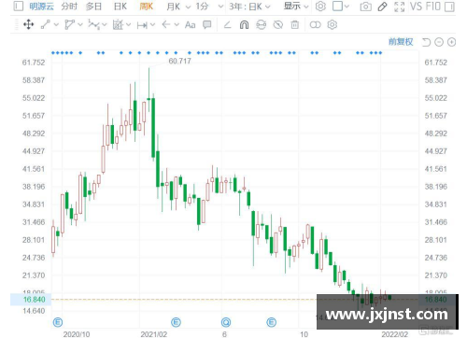The height and width of the screenshot is (338, 467).
Task: Select the 月K tab
Action: 173,7
